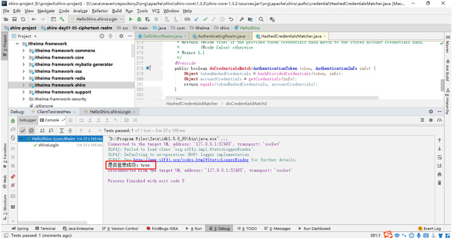Toggle scroll to end icon beside console
452x238 pixels.
[439, 166]
